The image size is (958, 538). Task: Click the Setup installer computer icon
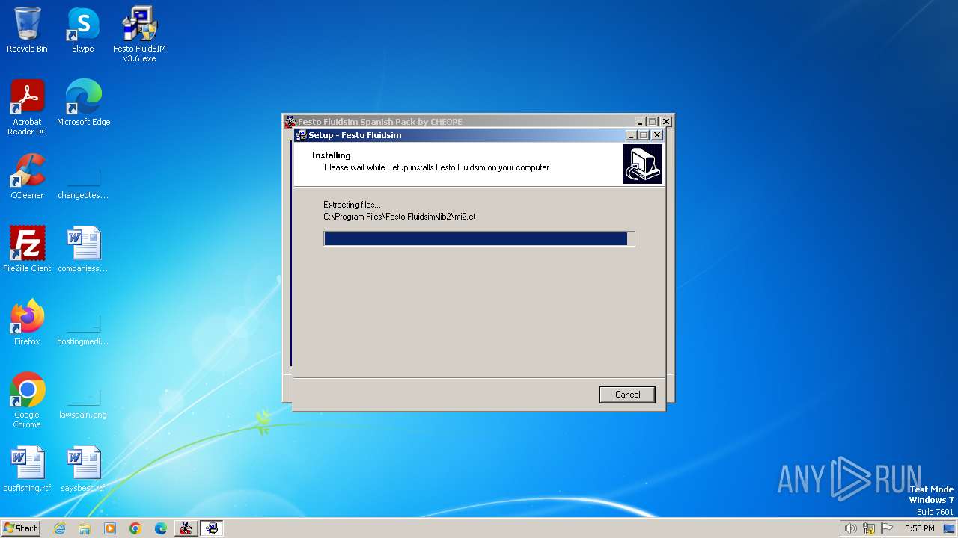pos(642,164)
